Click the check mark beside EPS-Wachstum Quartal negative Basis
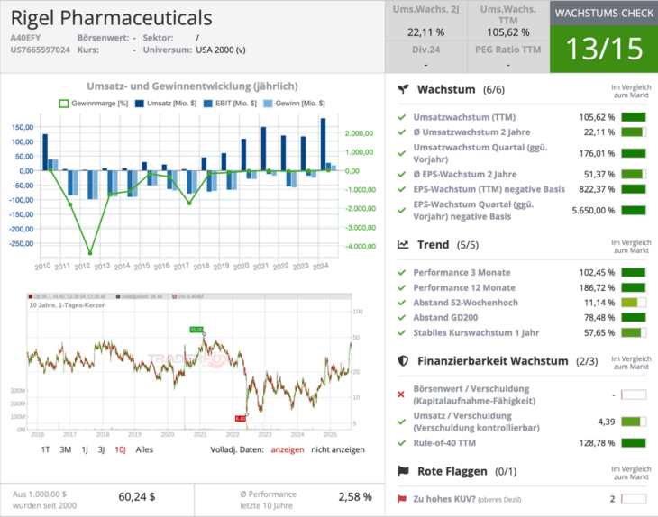The image size is (658, 517). (402, 210)
